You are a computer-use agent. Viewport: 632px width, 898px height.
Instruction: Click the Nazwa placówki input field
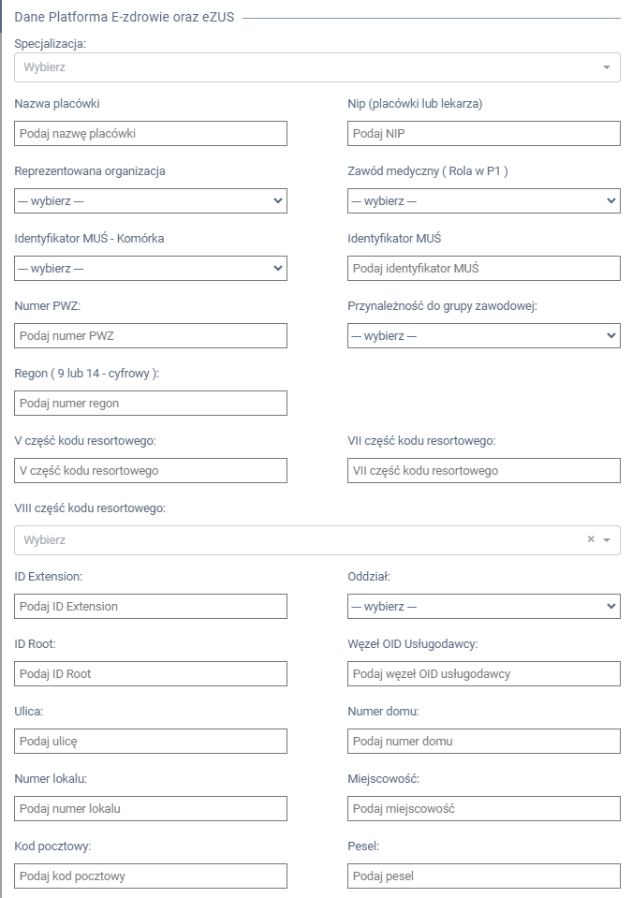click(x=151, y=134)
